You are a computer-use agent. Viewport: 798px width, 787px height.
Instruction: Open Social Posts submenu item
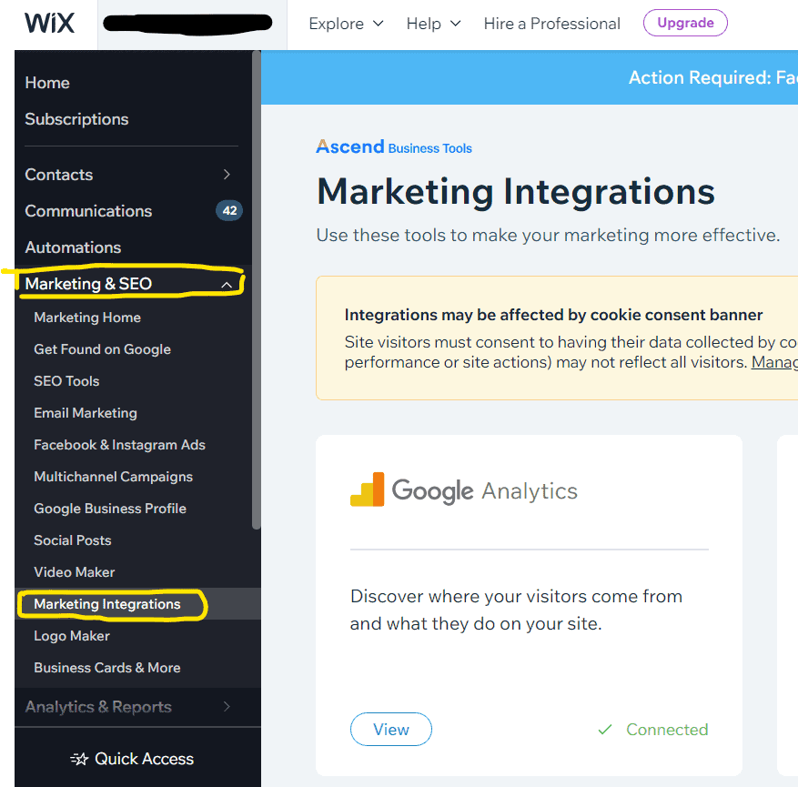73,540
